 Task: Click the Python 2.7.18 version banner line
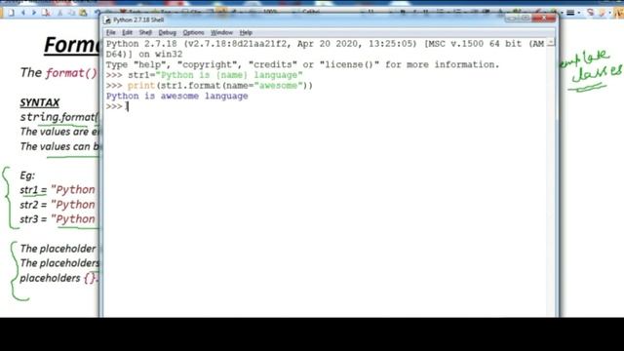tap(325, 44)
